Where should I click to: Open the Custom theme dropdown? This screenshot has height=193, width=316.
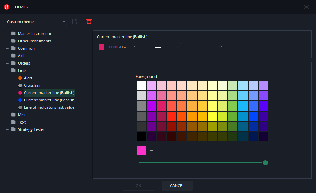click(x=35, y=22)
